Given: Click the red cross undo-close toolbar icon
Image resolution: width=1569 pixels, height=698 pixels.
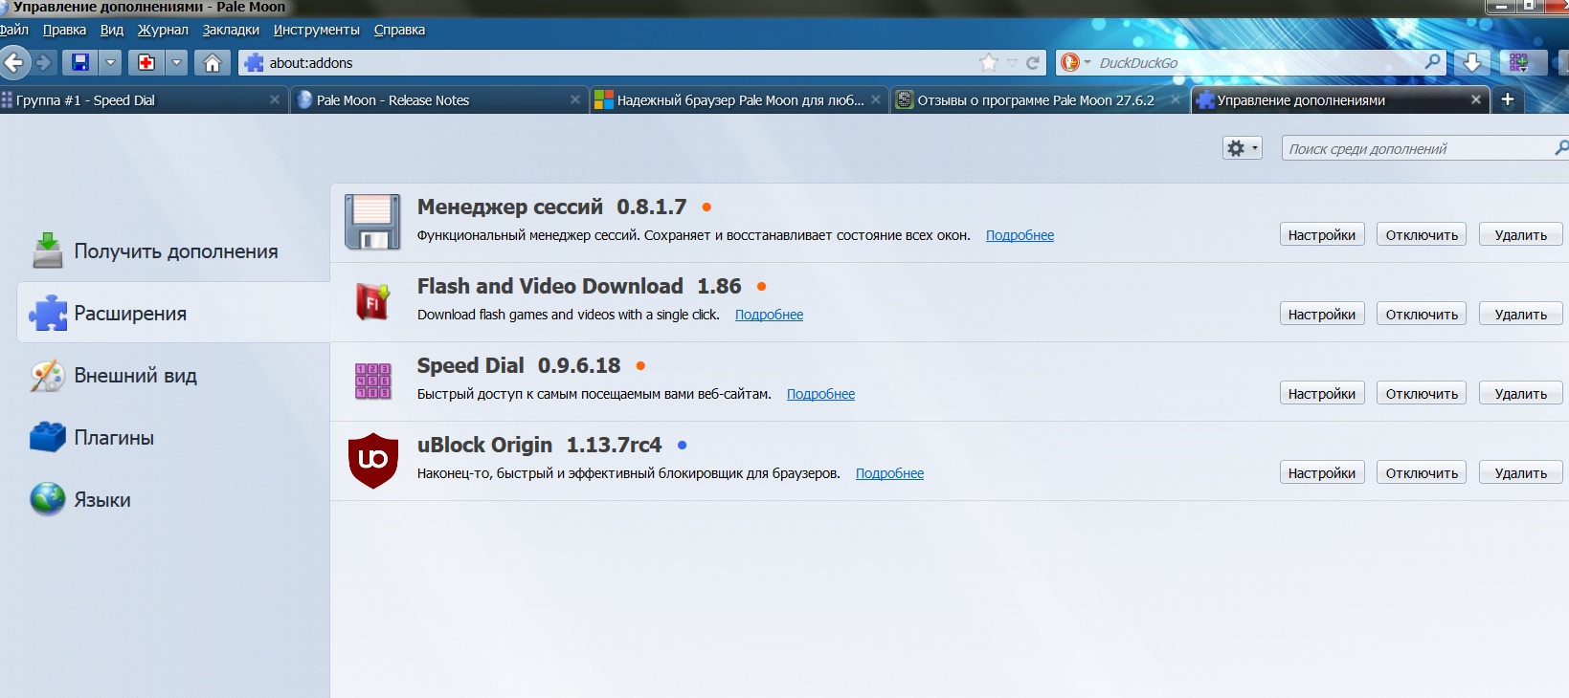Looking at the screenshot, I should click(x=146, y=63).
